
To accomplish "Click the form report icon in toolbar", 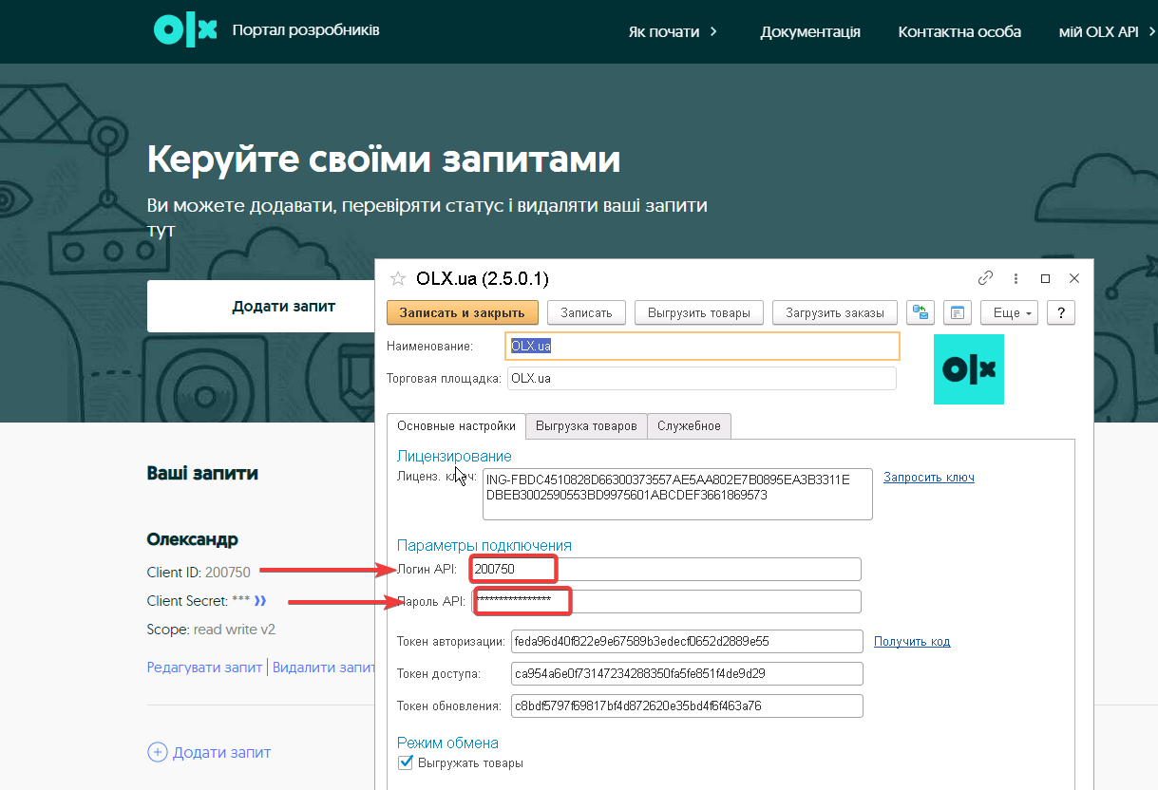I will 958,312.
